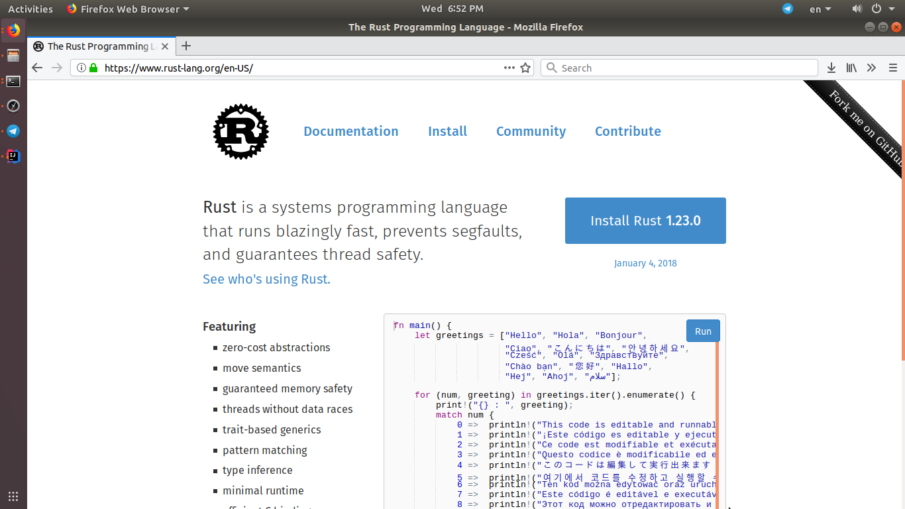Select 'type inference' feature text

[x=258, y=470]
